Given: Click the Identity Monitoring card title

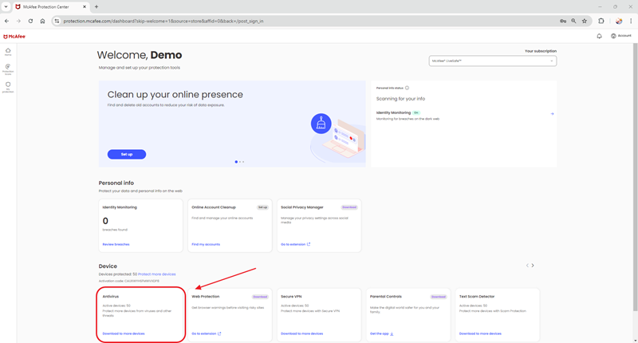Looking at the screenshot, I should tap(120, 207).
